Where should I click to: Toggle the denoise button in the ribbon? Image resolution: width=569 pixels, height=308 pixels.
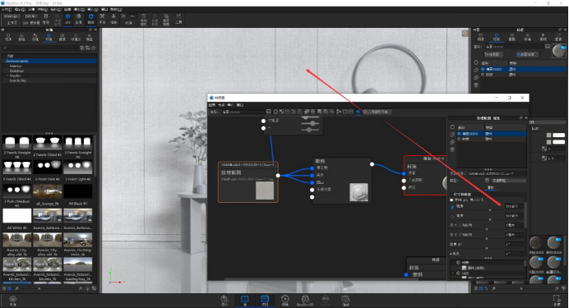[x=79, y=18]
